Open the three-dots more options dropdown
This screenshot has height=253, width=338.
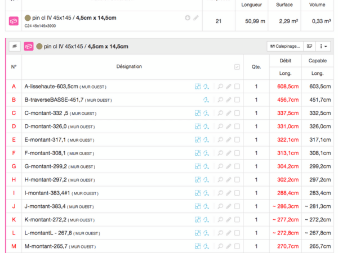[x=323, y=46]
